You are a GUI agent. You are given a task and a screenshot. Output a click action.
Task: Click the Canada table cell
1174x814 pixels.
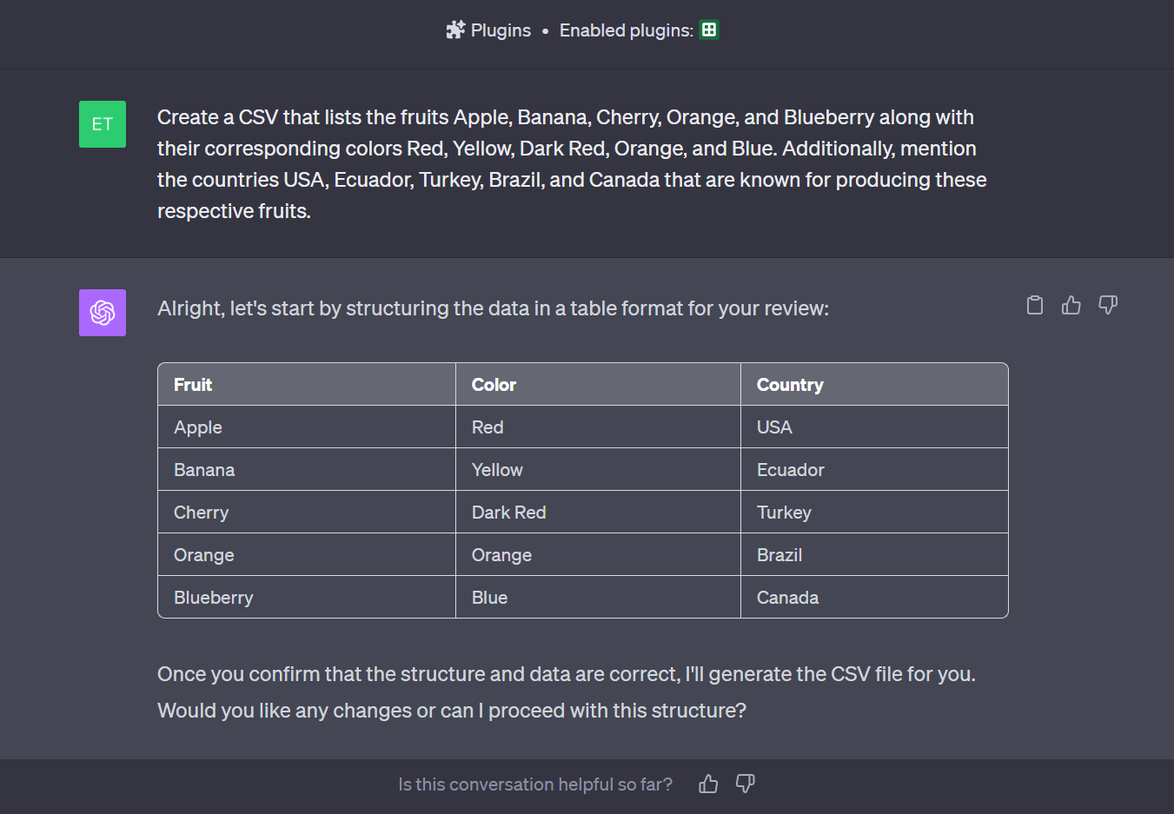[787, 598]
